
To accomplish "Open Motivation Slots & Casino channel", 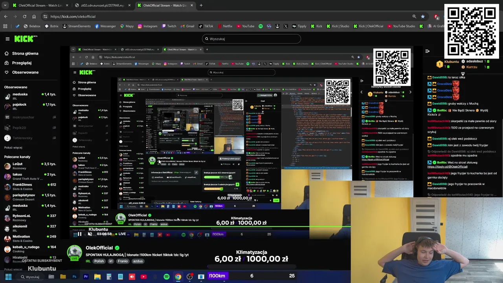I will click(30, 239).
